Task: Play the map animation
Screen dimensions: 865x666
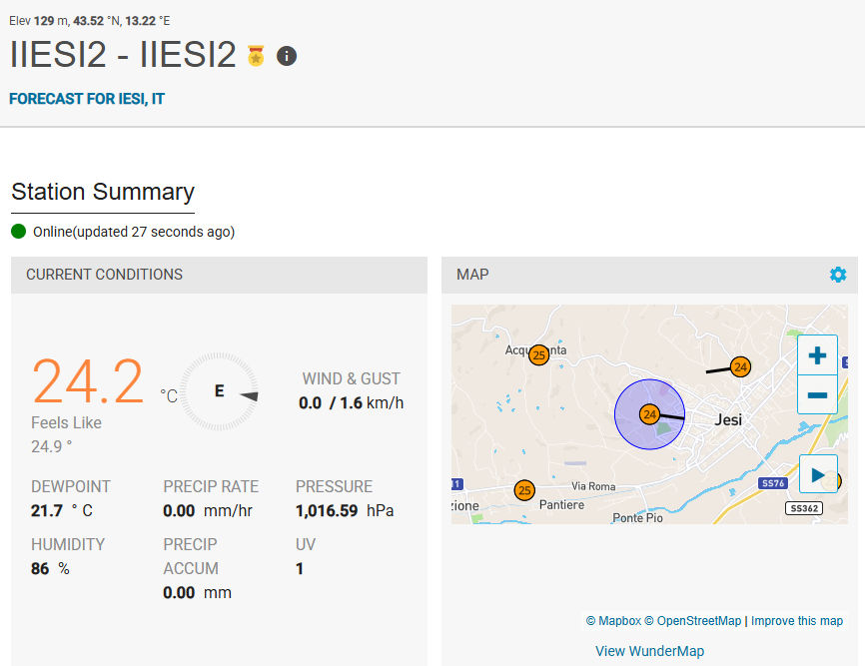Action: [818, 474]
